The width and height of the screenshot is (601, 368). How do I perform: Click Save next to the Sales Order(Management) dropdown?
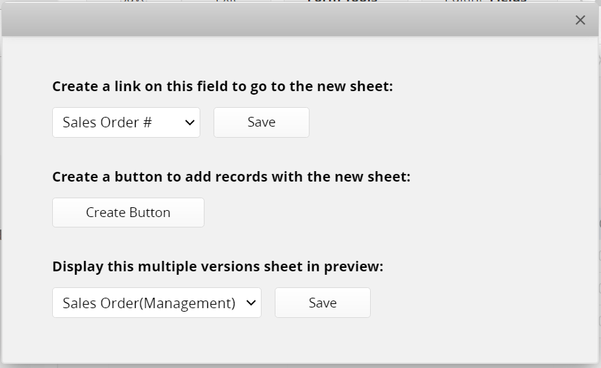tap(323, 303)
